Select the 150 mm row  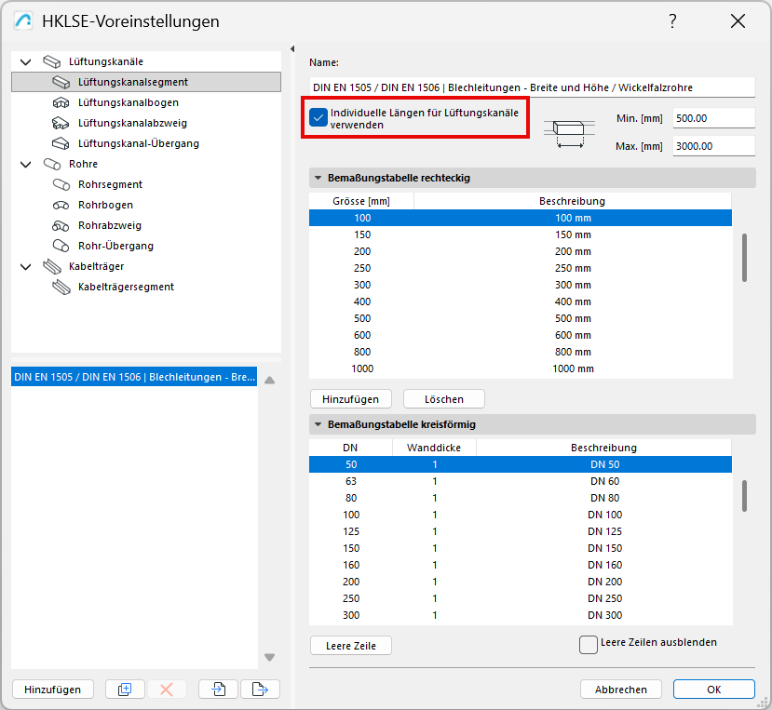521,234
